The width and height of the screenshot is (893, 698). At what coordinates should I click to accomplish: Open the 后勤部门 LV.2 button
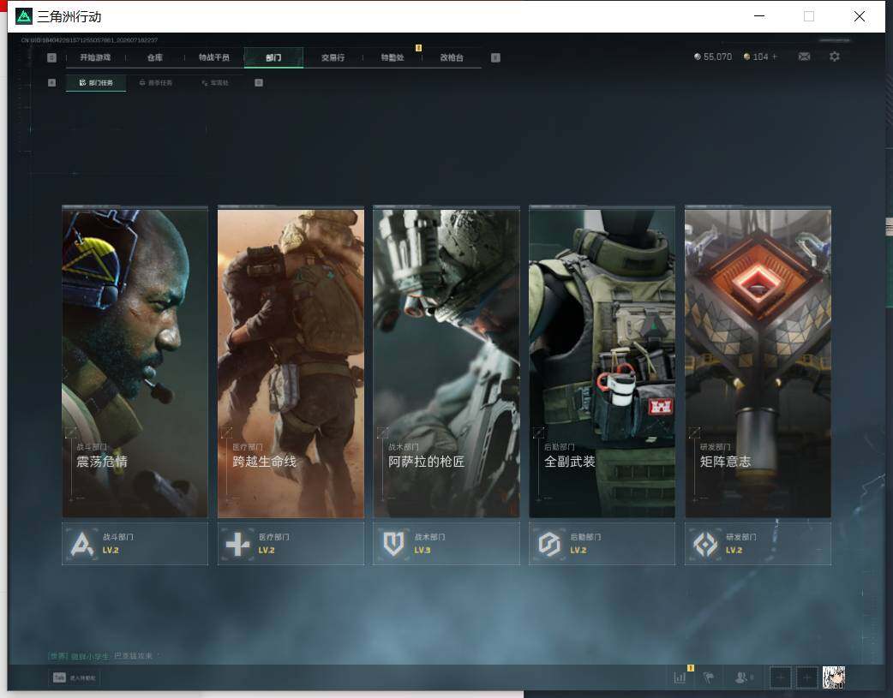coord(602,545)
